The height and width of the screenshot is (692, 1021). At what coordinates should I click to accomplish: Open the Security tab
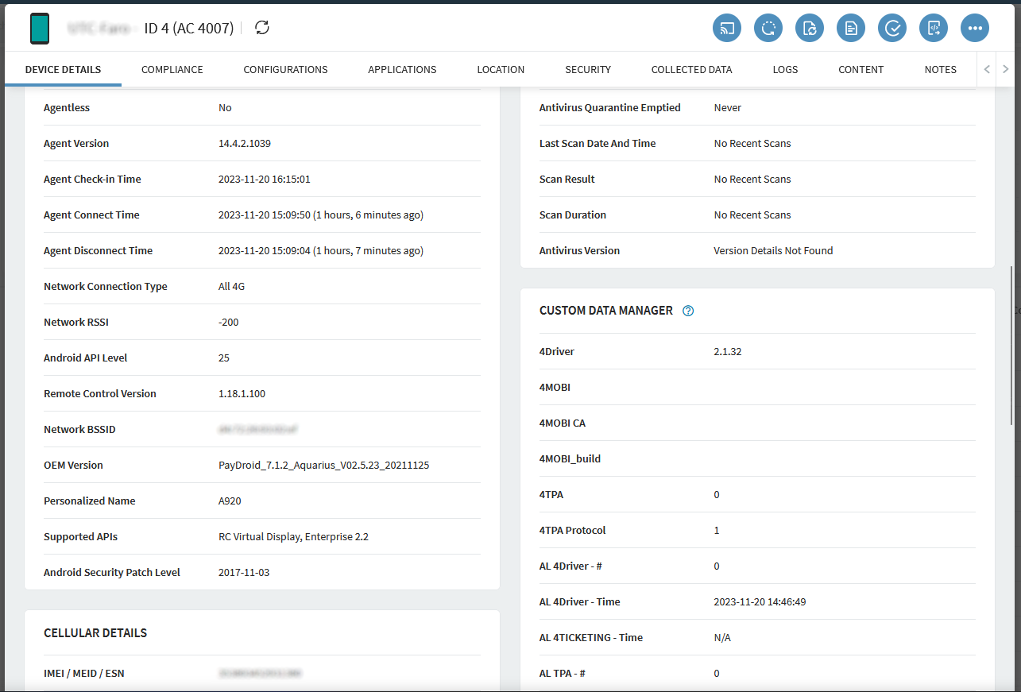[x=588, y=69]
